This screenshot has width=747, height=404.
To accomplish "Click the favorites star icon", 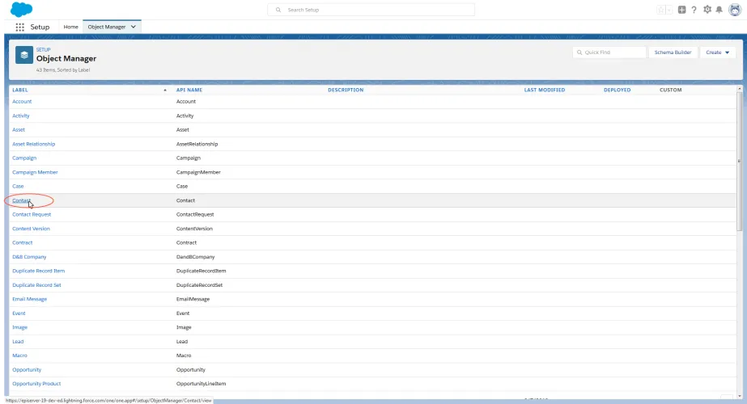I will click(660, 10).
